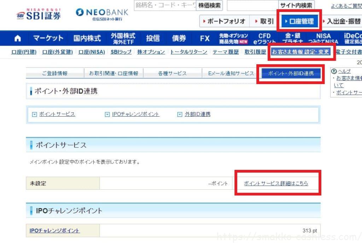Select the 投信 menu item
Image resolution: width=362 pixels, height=243 pixels.
[x=153, y=38]
